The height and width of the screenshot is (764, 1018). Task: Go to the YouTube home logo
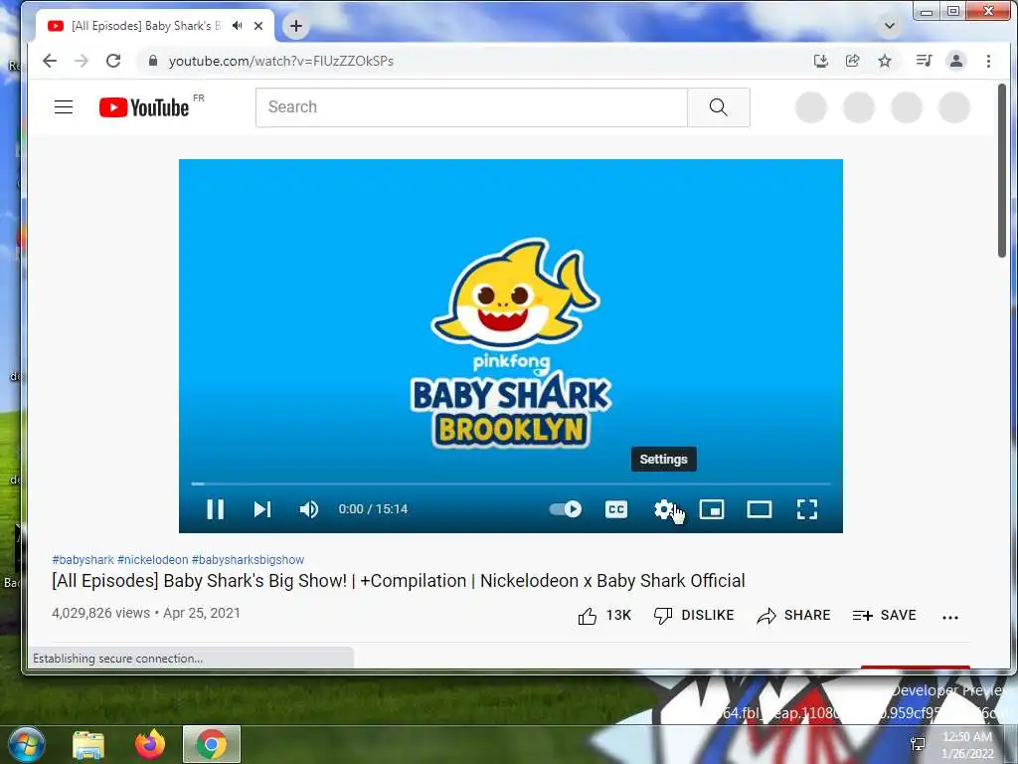[x=144, y=107]
